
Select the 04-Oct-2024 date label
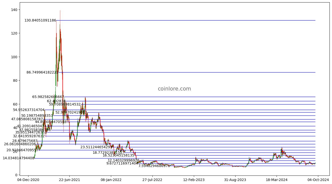[318, 179]
